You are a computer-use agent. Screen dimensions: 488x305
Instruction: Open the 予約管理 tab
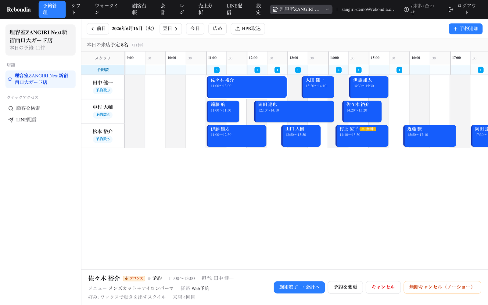coord(52,9)
